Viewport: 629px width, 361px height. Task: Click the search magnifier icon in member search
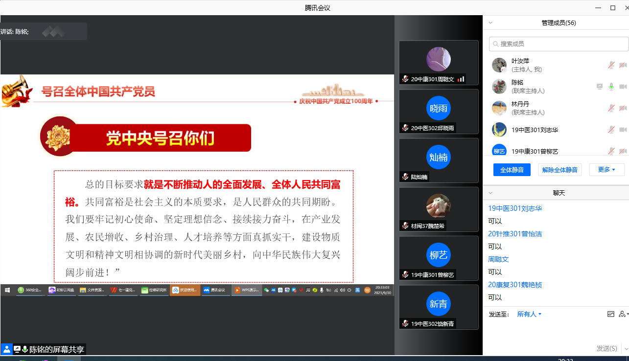[495, 44]
